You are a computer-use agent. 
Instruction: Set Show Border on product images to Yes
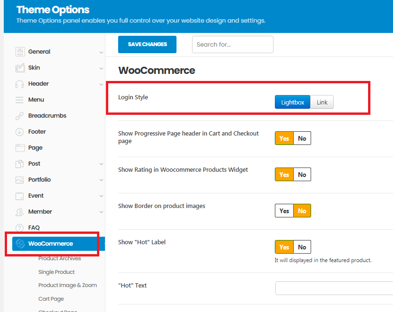click(x=284, y=211)
